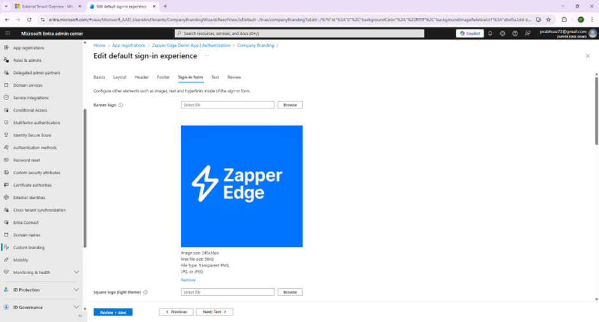Bookmark this page with star icon
The height and width of the screenshot is (322, 599).
click(549, 20)
